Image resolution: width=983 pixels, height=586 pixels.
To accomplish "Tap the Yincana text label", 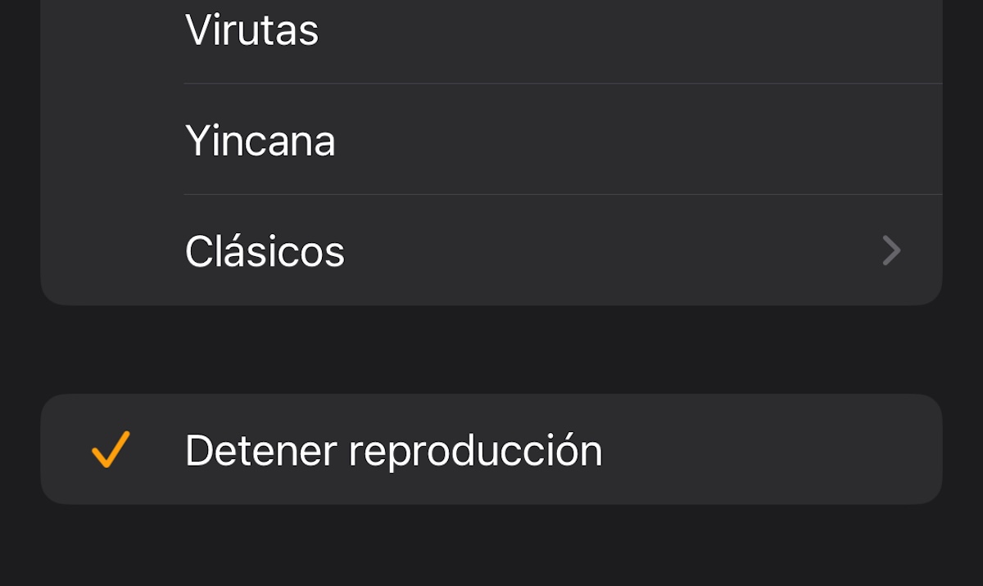I will tap(260, 141).
